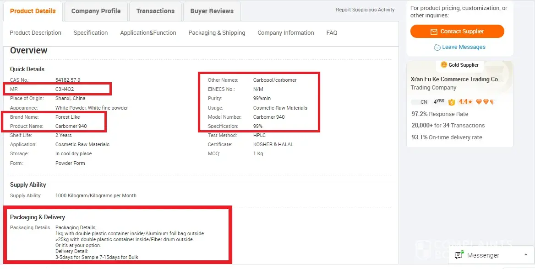Switch to the Company Profile tab
Viewport: 535px width, 269px height.
coord(96,11)
